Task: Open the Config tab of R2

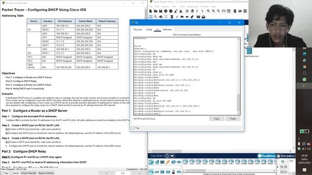Action: 149,29
